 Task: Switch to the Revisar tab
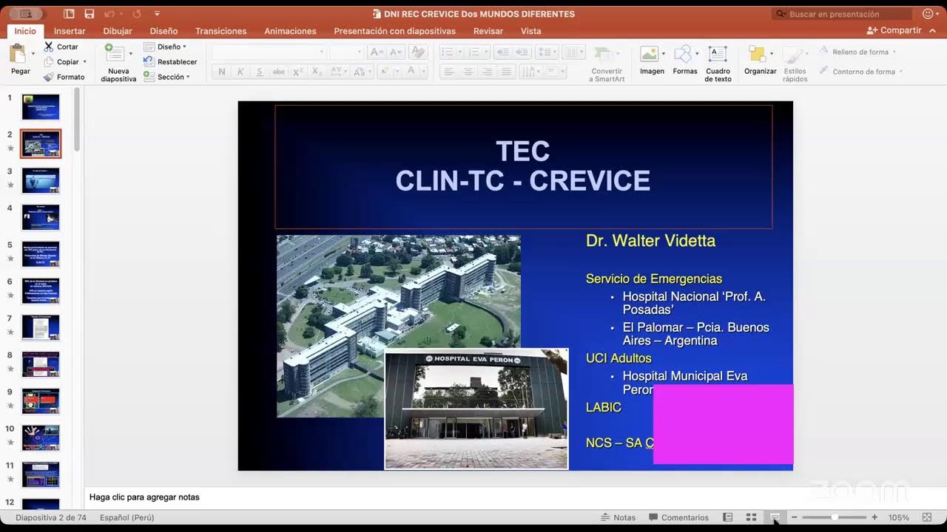click(x=488, y=31)
